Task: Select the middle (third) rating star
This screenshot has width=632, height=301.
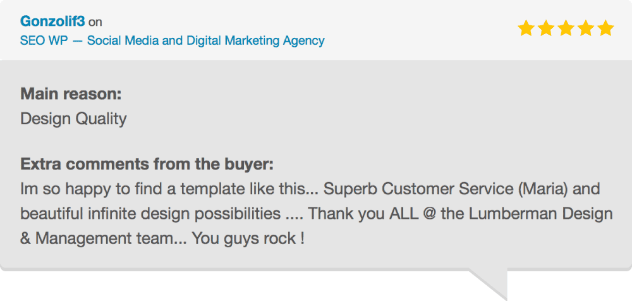Action: pos(566,28)
